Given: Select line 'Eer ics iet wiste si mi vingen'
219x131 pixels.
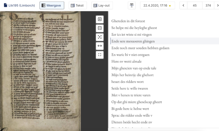Looking at the screenshot, I should click(131, 34).
